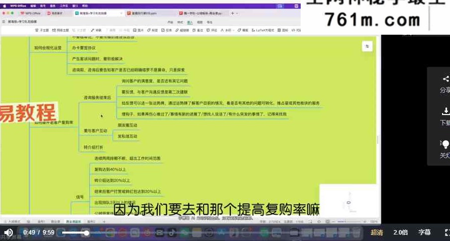The image size is (450, 241).
Task: Click the mind map navigator thumbnail
Action: pos(348,203)
